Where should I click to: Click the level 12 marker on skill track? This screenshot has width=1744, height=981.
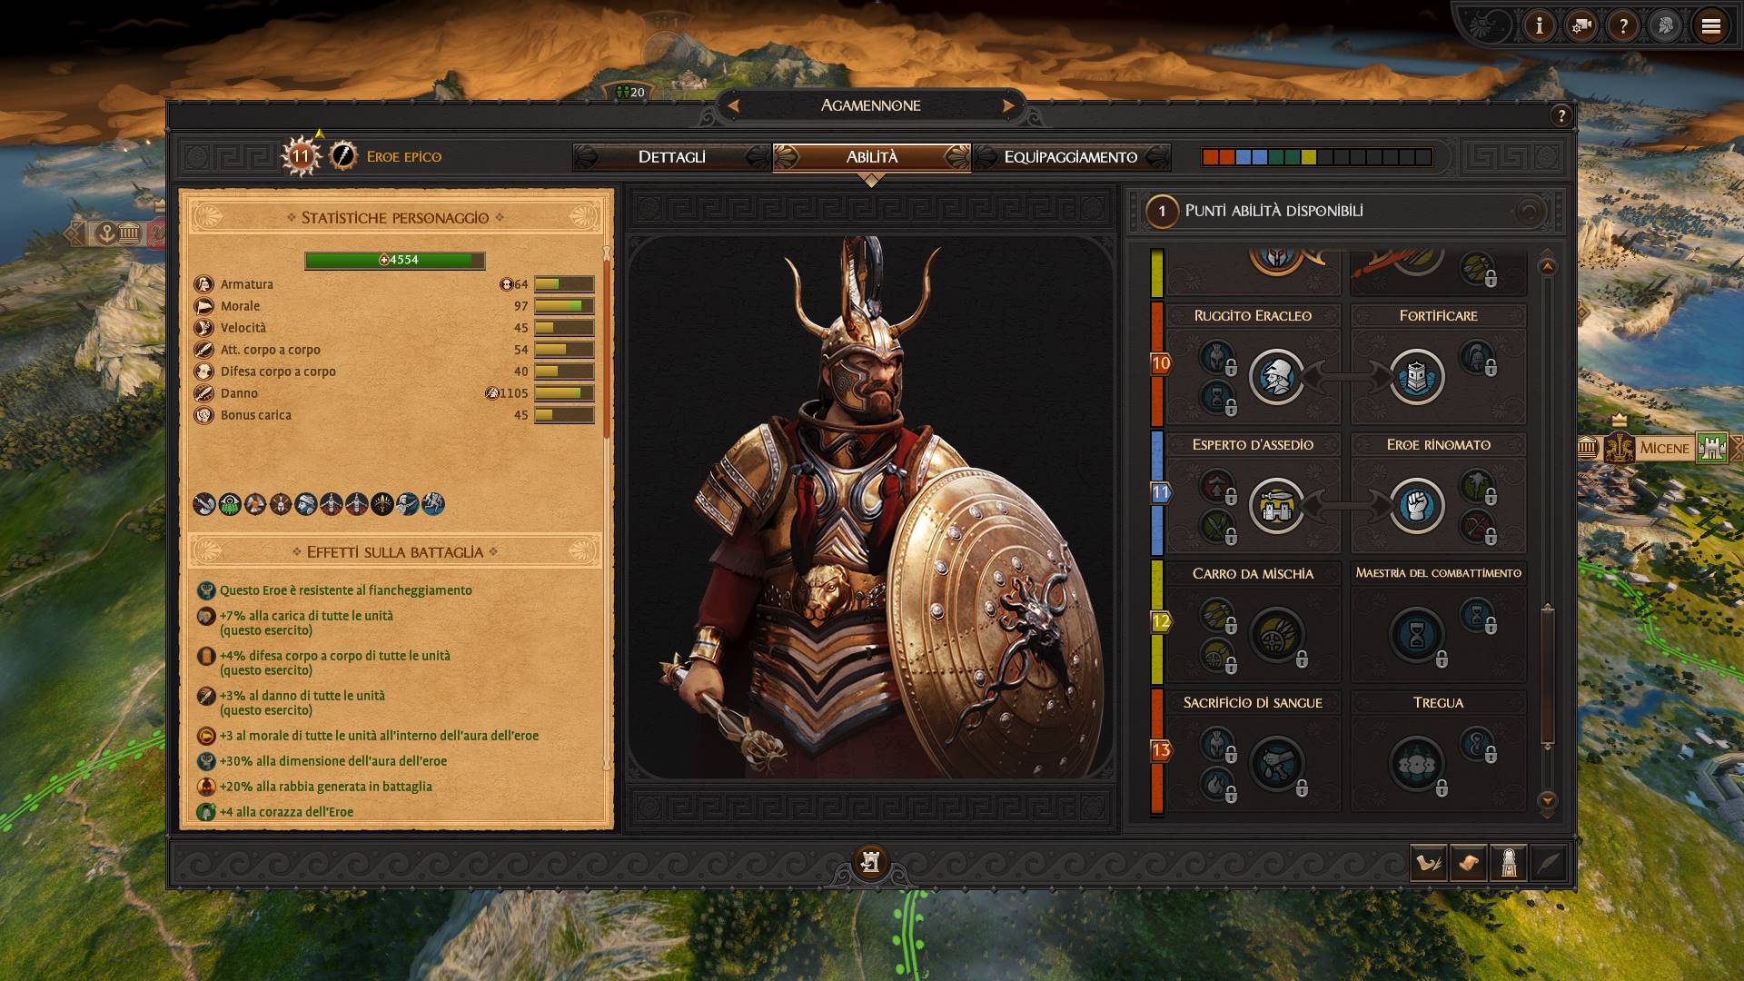[x=1160, y=622]
